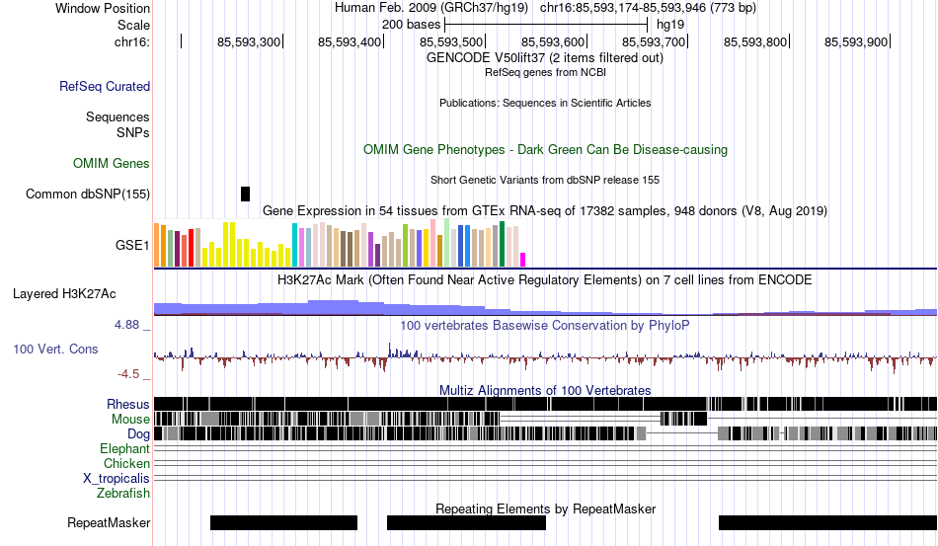Viewport: 938px width, 546px height.
Task: Click the Sequences track label
Action: [x=117, y=117]
